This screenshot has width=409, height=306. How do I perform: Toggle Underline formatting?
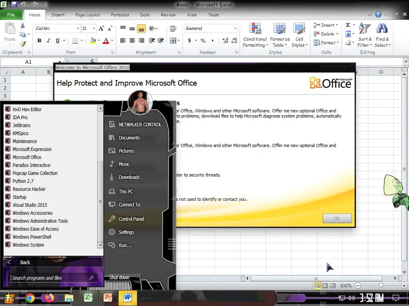tap(58, 41)
